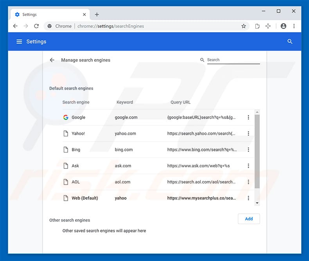This screenshot has height=261, width=309.
Task: Click the Settings title in the blue bar
Action: (x=36, y=42)
